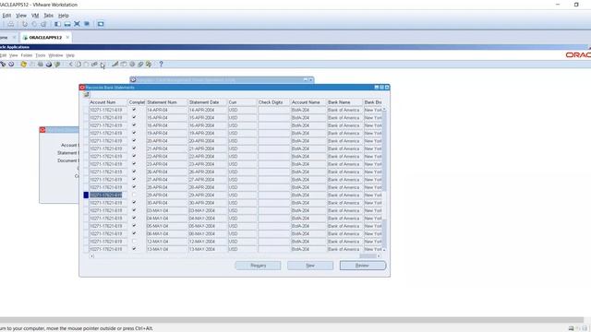The width and height of the screenshot is (591, 332).
Task: Click the VMware take snapshot icon
Action: (x=25, y=24)
